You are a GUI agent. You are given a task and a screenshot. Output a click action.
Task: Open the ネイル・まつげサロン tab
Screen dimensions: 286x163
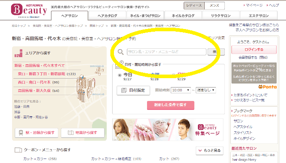tap(145, 16)
